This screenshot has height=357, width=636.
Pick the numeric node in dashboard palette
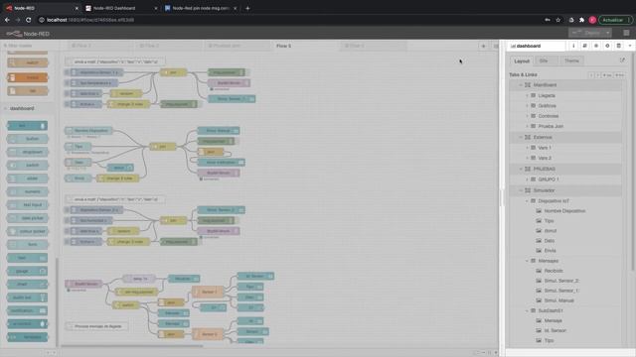[x=28, y=191]
